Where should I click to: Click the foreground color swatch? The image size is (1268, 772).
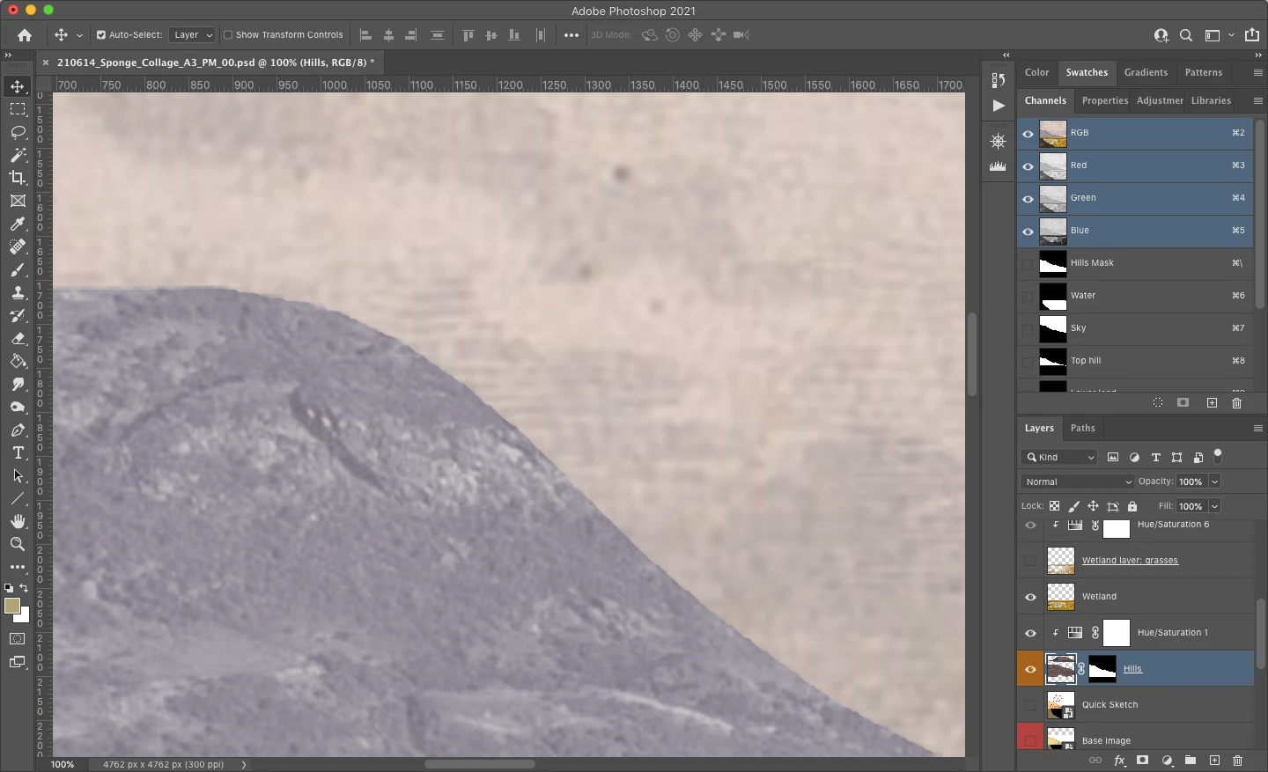click(12, 606)
